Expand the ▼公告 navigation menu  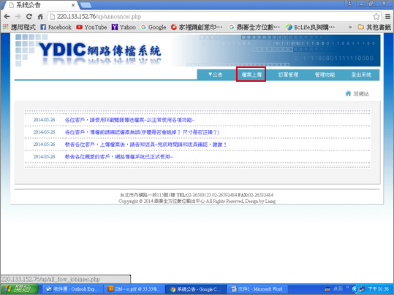215,74
